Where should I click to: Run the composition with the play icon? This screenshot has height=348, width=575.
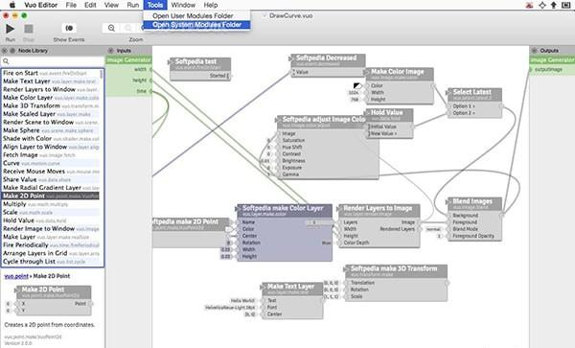(x=10, y=29)
